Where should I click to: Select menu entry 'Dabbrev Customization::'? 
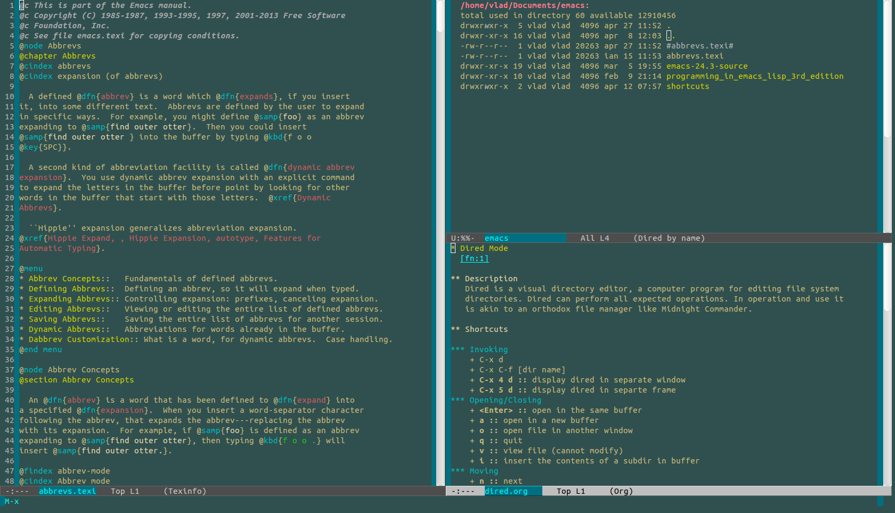click(84, 339)
